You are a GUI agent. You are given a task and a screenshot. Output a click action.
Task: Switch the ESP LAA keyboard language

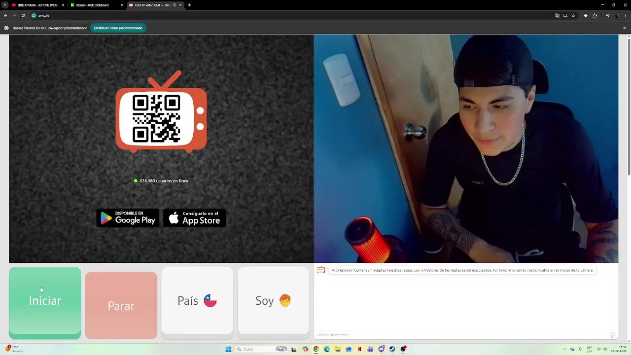pyautogui.click(x=590, y=350)
